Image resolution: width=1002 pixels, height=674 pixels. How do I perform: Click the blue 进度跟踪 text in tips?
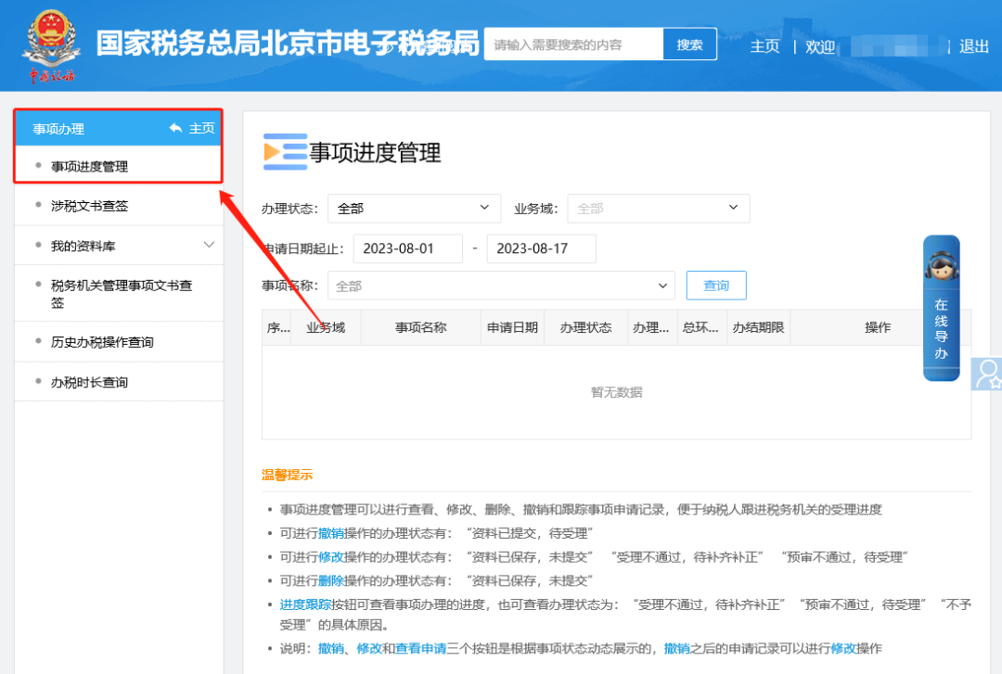pos(305,604)
